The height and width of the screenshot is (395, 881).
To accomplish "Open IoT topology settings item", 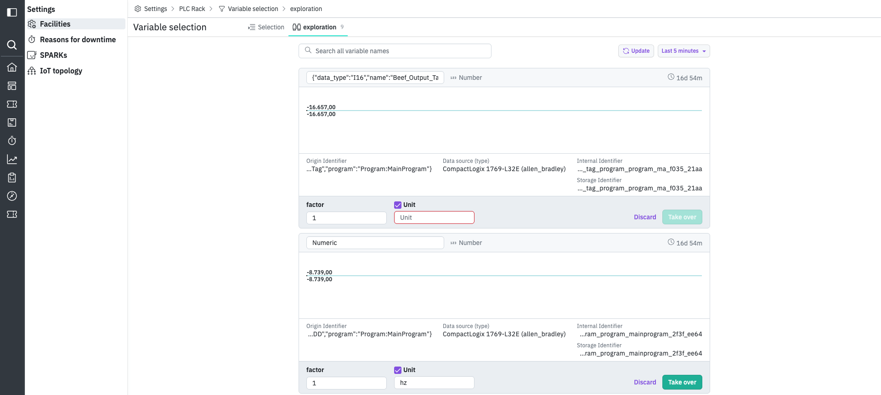I will click(x=61, y=71).
